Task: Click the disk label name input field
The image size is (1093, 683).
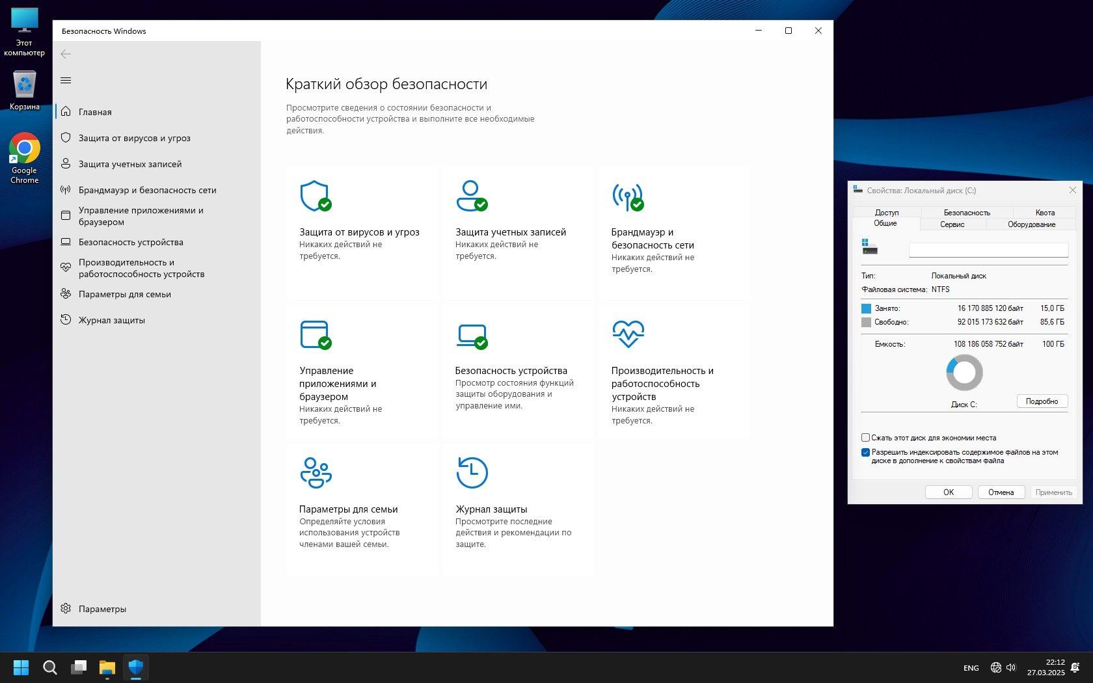Action: pos(988,250)
